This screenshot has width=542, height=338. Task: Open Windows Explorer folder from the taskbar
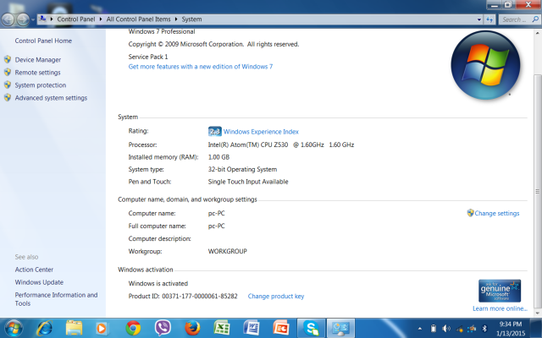tap(74, 328)
